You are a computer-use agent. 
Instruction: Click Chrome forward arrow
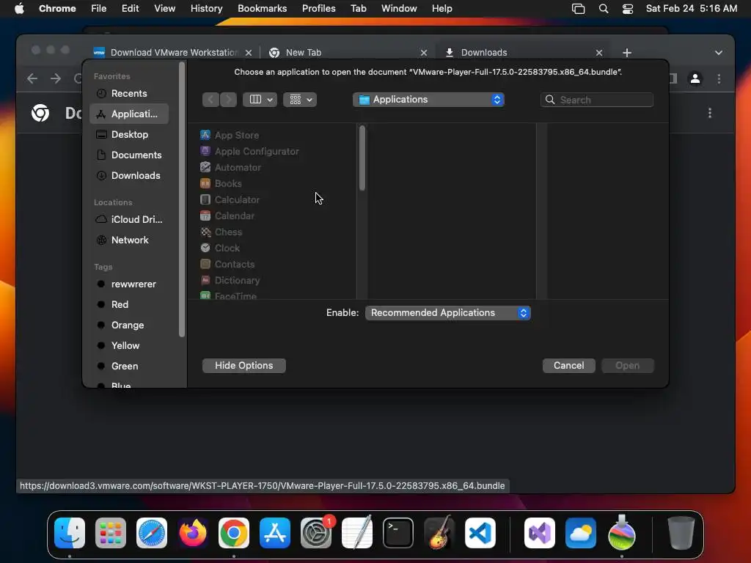56,78
